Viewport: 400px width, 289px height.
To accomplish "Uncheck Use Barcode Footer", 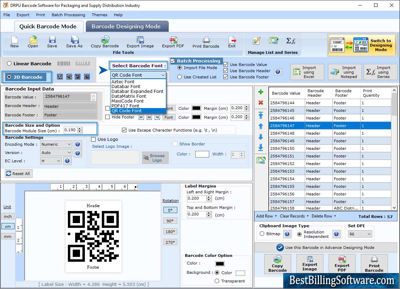I will coord(226,77).
